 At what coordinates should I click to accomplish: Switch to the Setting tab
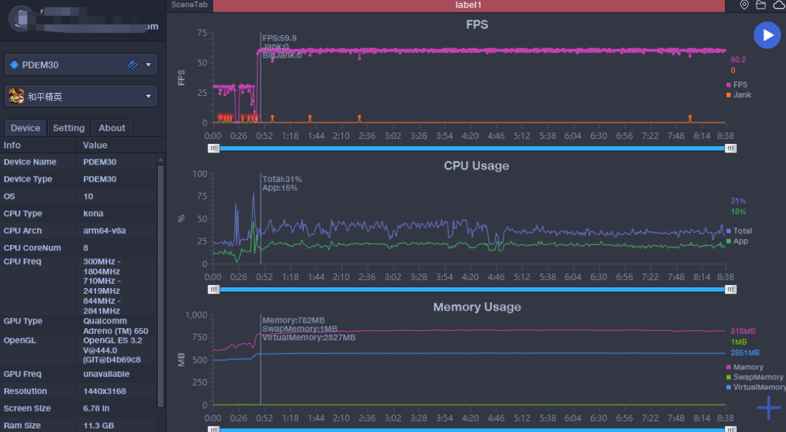click(69, 128)
